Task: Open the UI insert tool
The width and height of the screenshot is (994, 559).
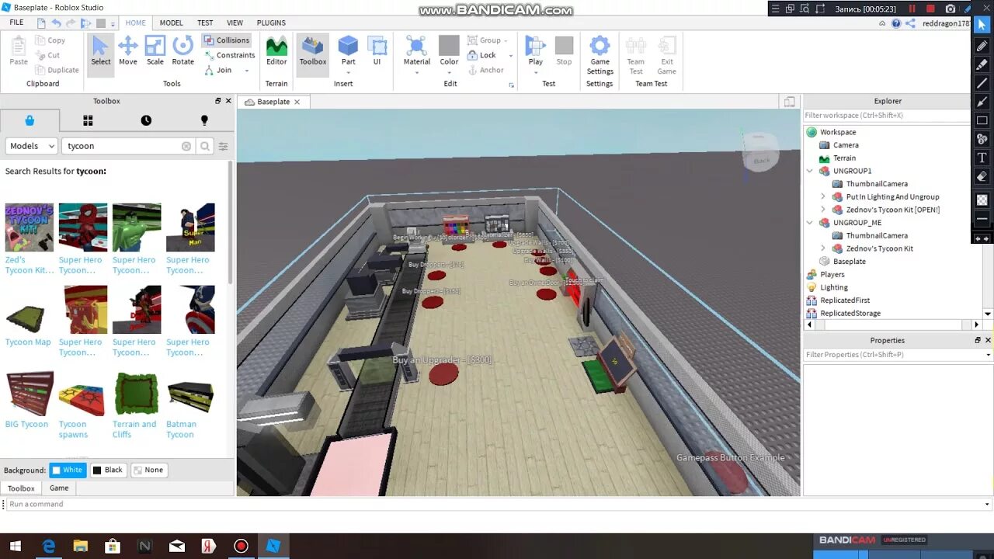Action: 377,51
